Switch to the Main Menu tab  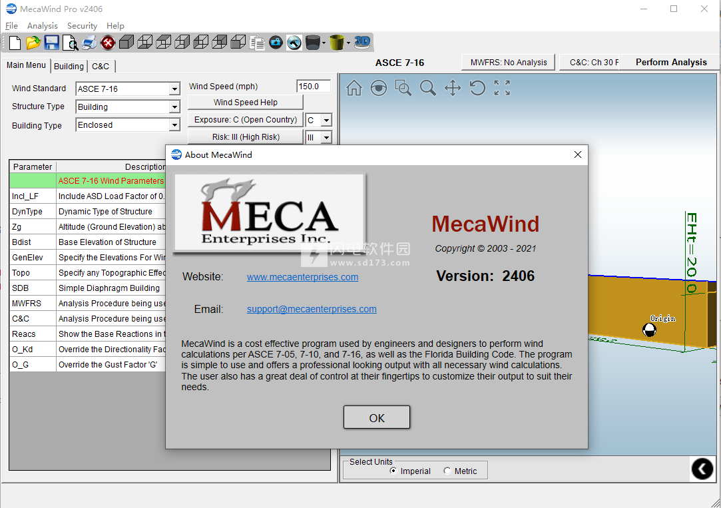(x=26, y=65)
